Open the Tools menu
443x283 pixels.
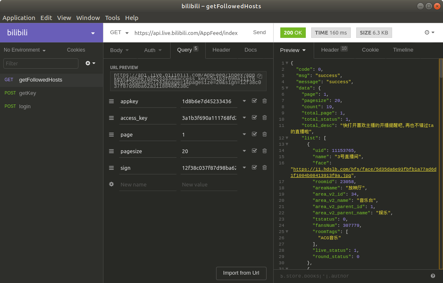click(112, 18)
